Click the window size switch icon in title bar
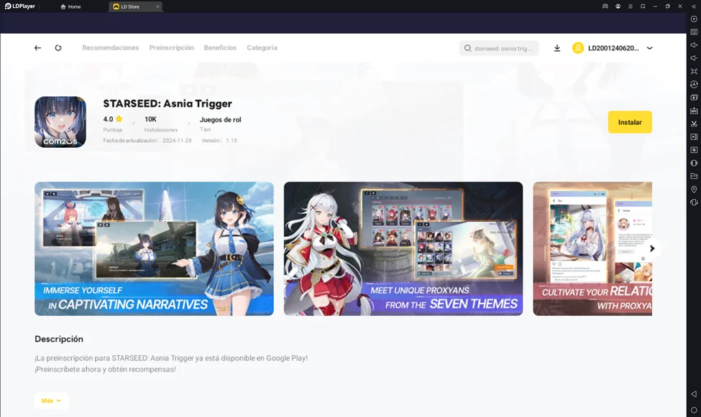Image resolution: width=701 pixels, height=417 pixels. point(643,6)
